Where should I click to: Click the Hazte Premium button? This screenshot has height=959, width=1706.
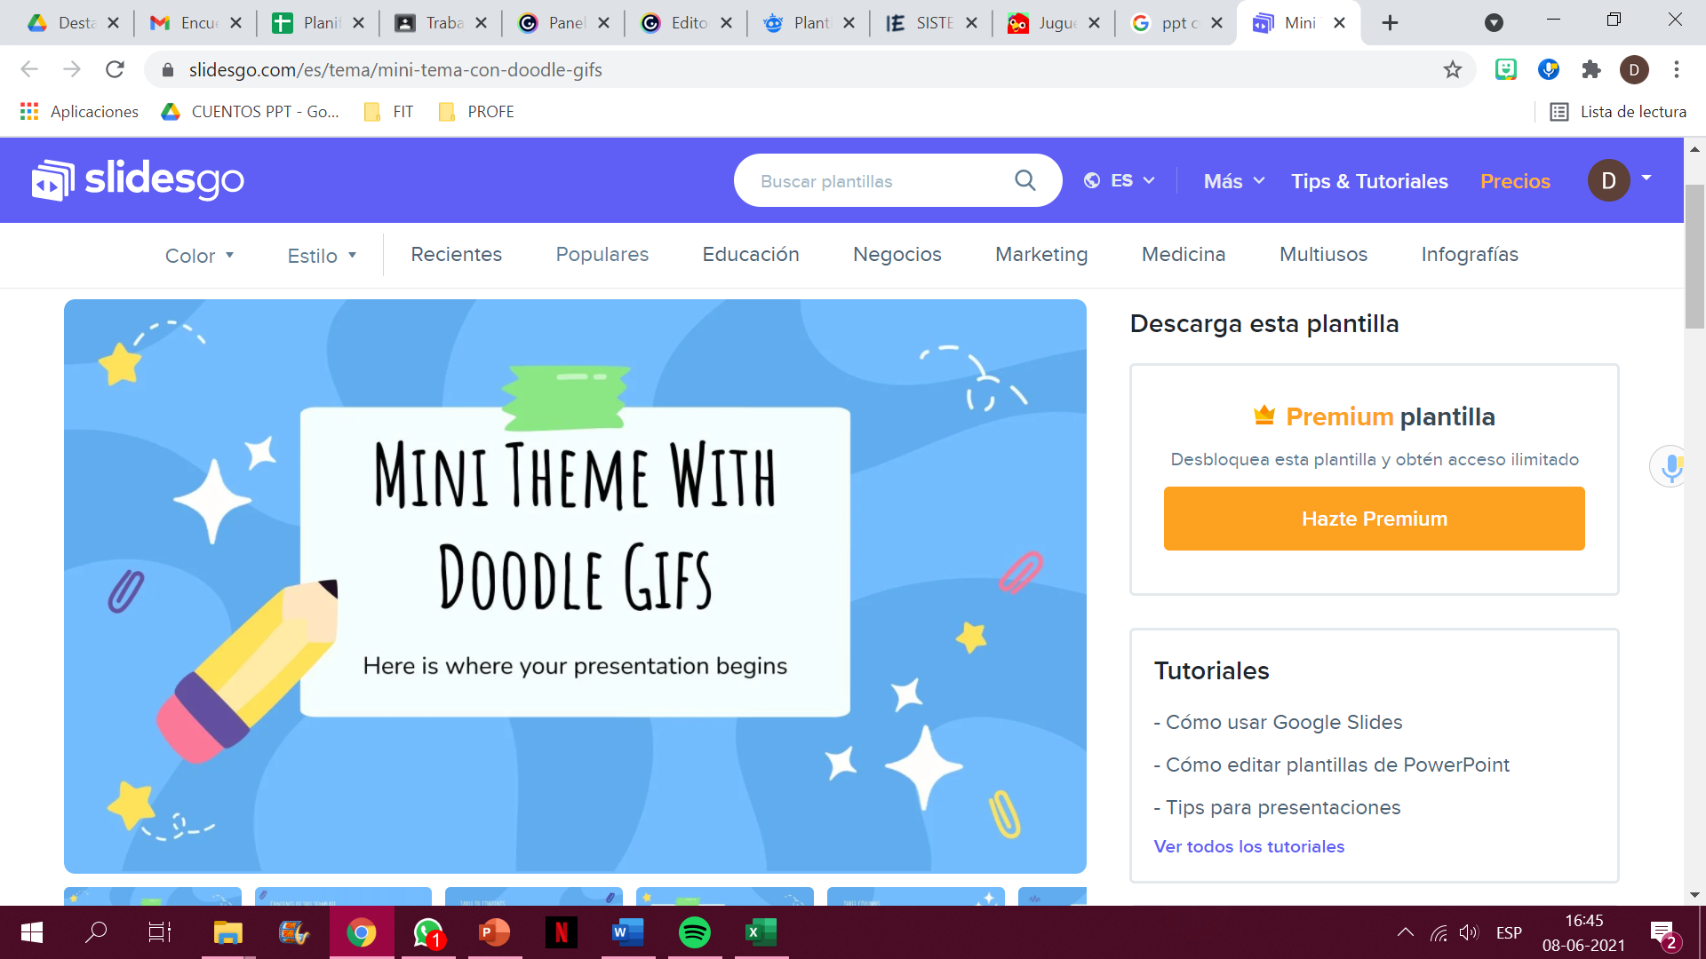(1374, 519)
